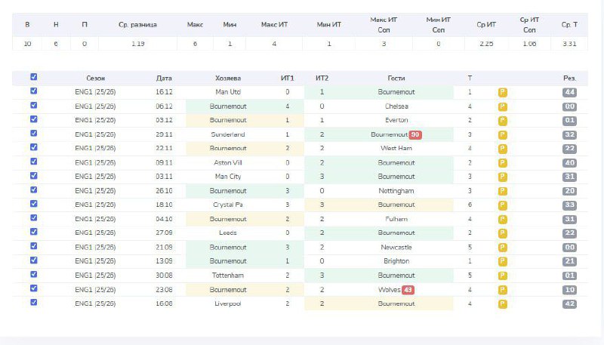Click the Дата column header
Viewport: 604px width, 345px height.
(x=164, y=78)
